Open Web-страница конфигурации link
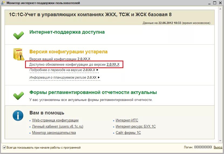224x154 pixels. click(55, 120)
